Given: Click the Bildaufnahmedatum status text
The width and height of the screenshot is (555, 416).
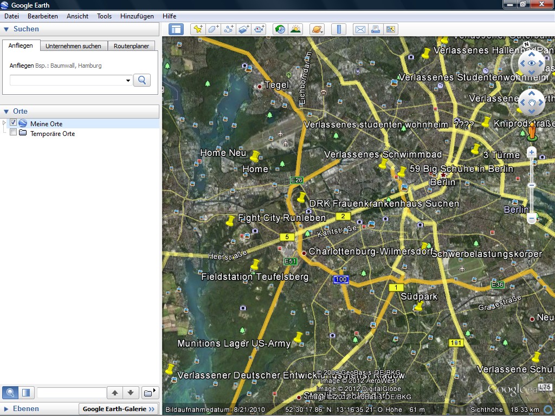Looking at the screenshot, I should coord(215,409).
